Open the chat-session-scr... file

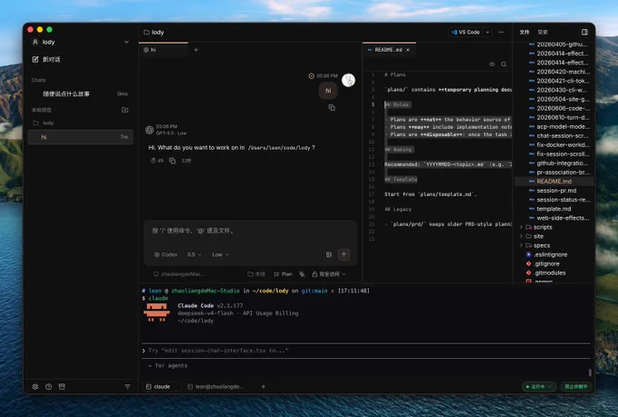(x=558, y=135)
